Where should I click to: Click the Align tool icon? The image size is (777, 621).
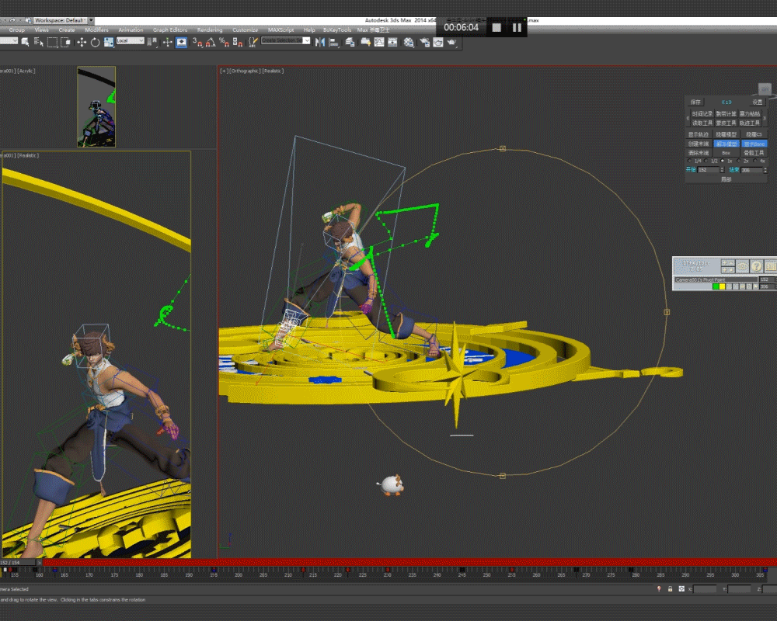pos(334,43)
